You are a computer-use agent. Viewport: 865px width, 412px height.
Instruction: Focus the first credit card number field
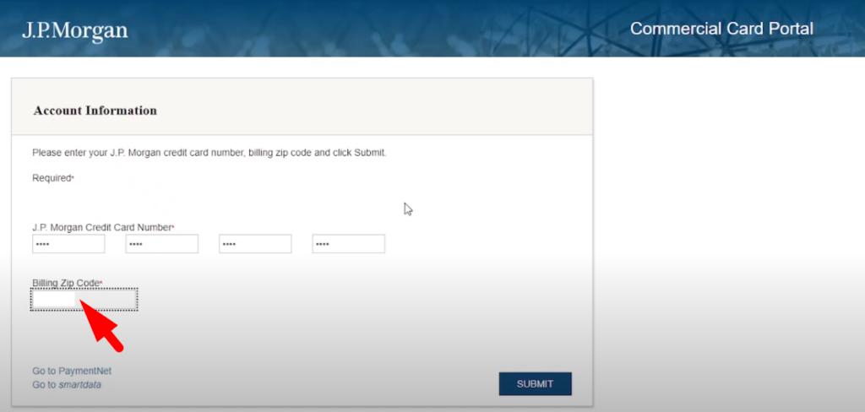pos(68,244)
